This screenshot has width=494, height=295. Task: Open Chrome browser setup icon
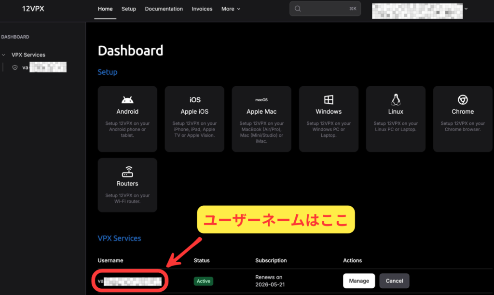click(x=463, y=100)
